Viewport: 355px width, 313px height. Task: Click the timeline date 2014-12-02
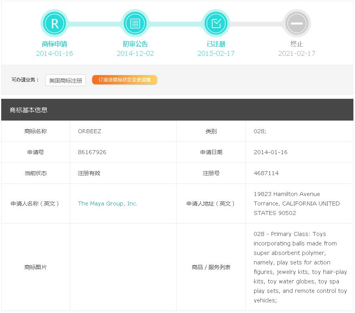click(135, 53)
